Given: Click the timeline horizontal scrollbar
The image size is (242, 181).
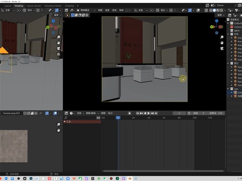Looking at the screenshot, I should [163, 171].
